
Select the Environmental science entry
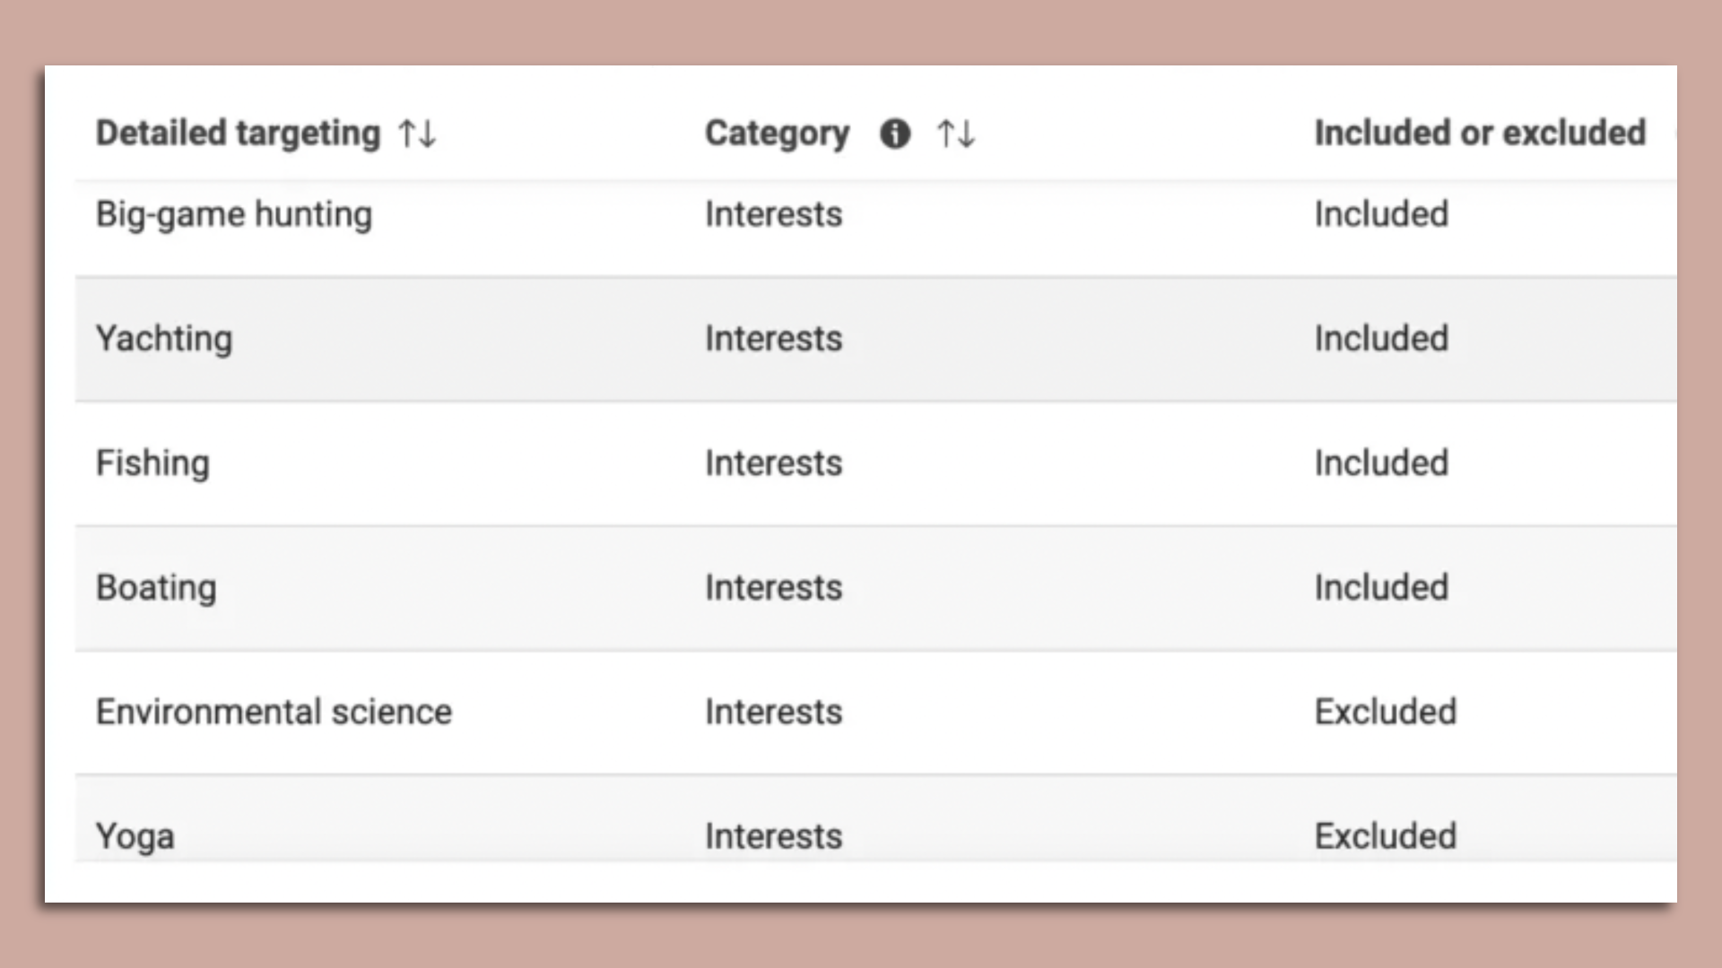[x=274, y=712]
